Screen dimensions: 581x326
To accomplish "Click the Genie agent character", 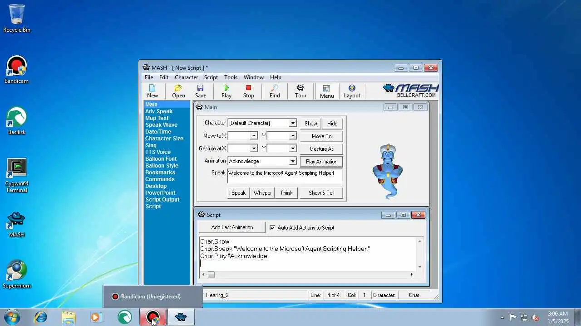I will (387, 172).
